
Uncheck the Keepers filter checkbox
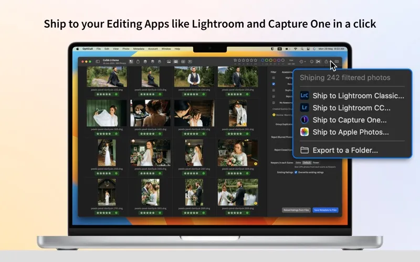(274, 84)
